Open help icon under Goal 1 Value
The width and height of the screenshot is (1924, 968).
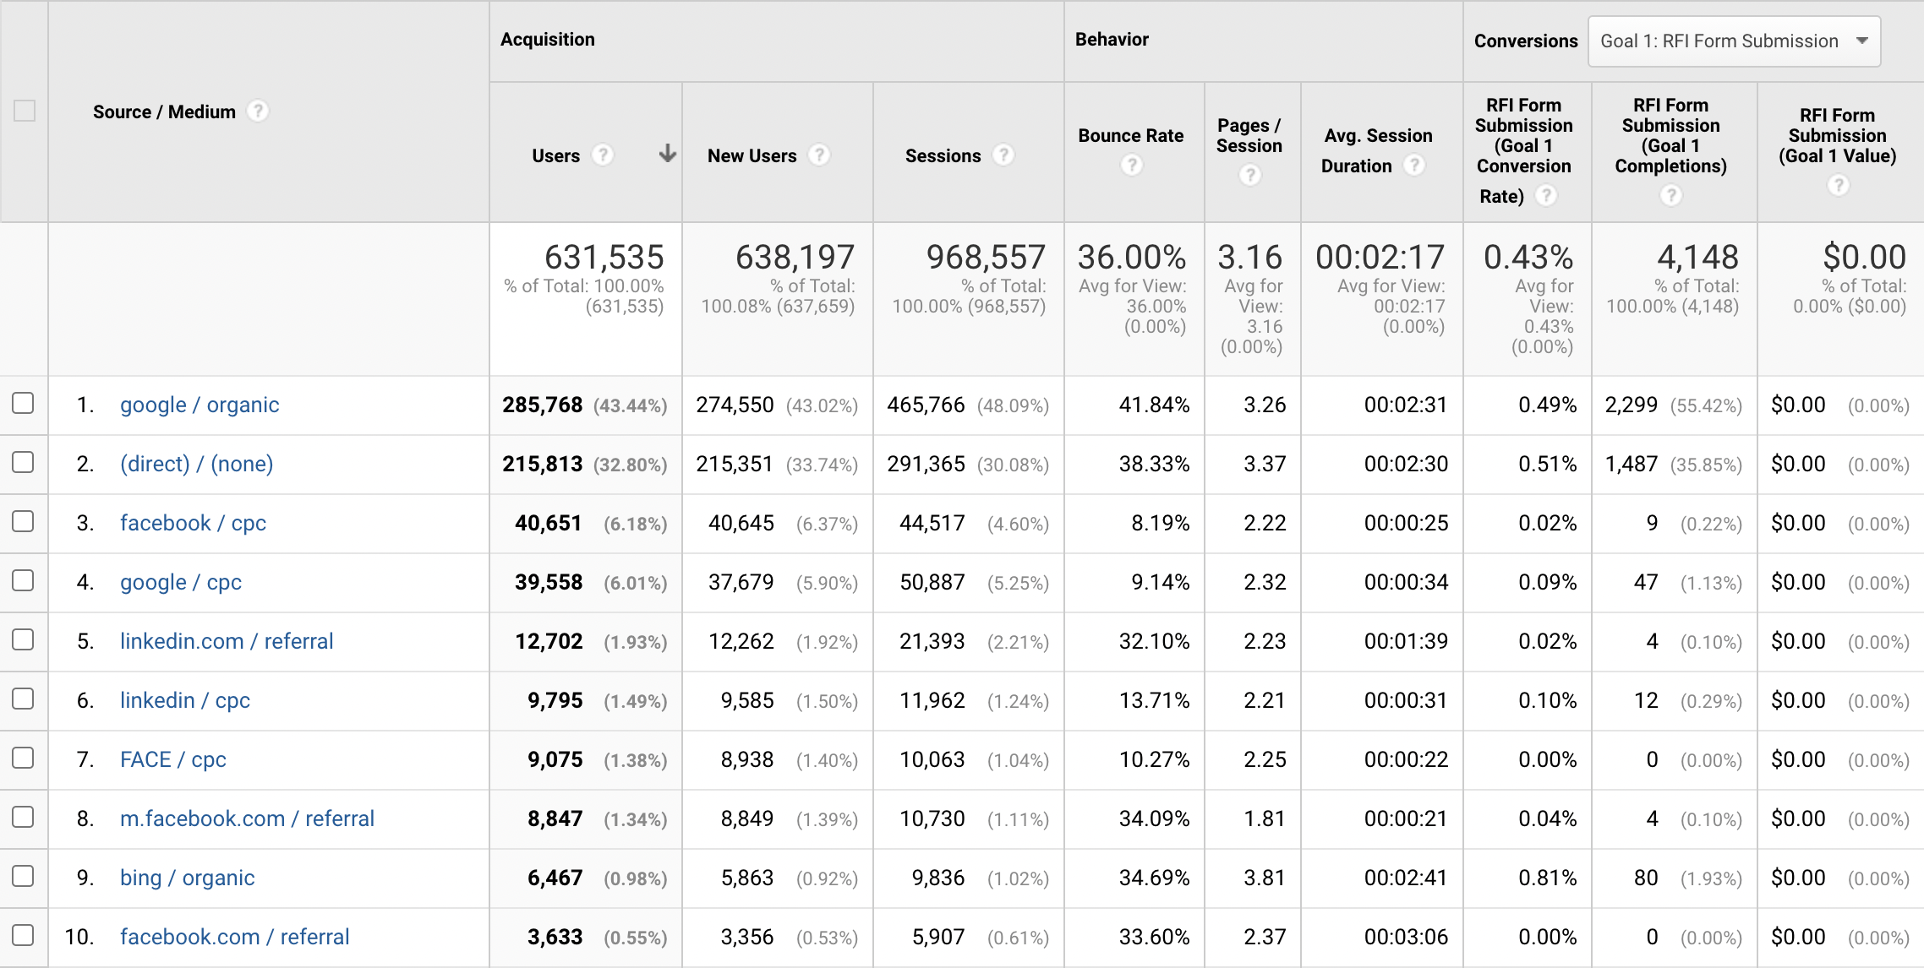[1838, 185]
